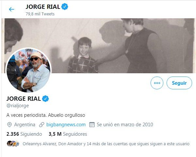The width and height of the screenshot is (196, 157).
Task: Open the black-and-white header banner photo
Action: pyautogui.click(x=99, y=46)
